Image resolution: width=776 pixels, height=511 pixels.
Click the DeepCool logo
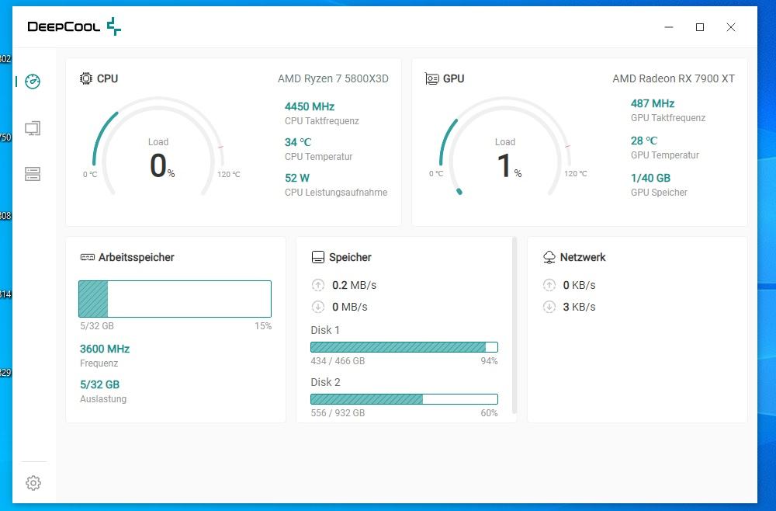pyautogui.click(x=74, y=26)
